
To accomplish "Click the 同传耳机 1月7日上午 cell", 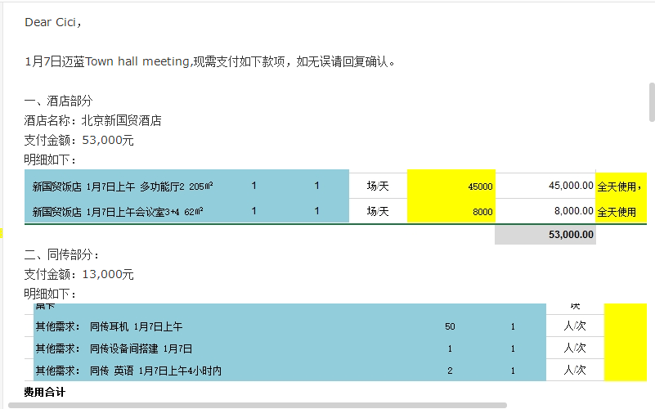I will pos(136,327).
